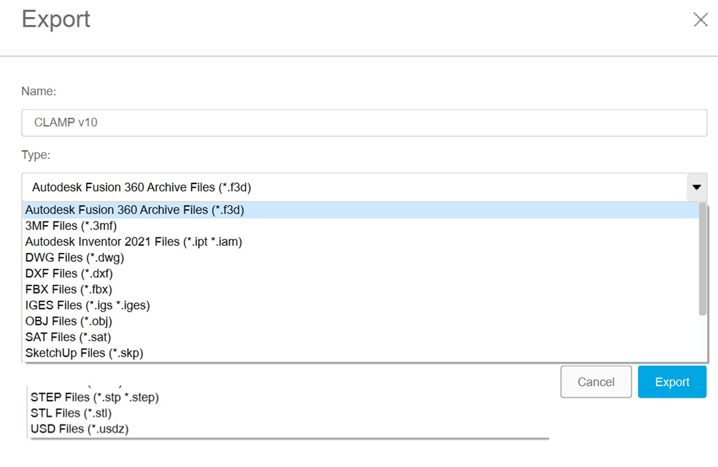Select FBX Files (*.fbx) option
This screenshot has width=718, height=467.
[360, 290]
